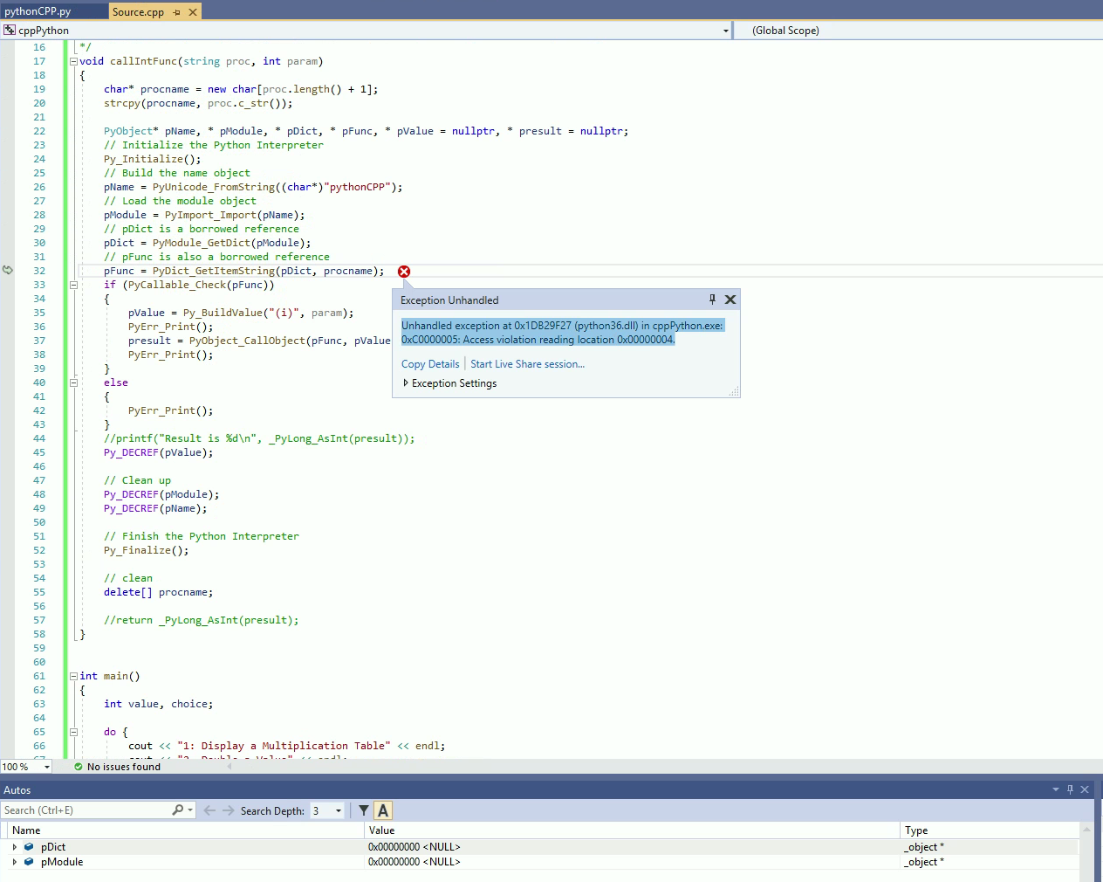1103x882 pixels.
Task: Click Start Live Share session link
Action: point(527,364)
